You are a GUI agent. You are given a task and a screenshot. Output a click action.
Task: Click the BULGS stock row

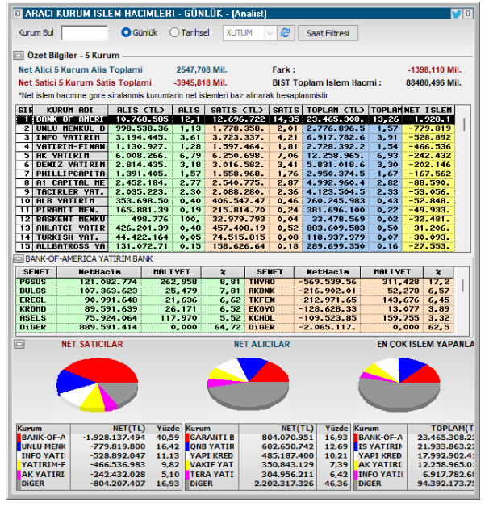(130, 291)
